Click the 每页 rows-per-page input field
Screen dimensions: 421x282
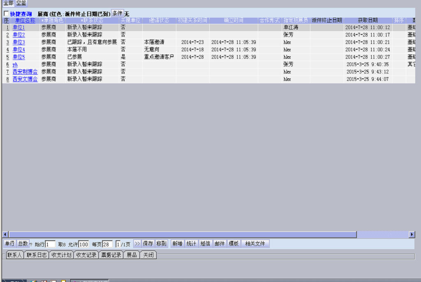point(107,245)
